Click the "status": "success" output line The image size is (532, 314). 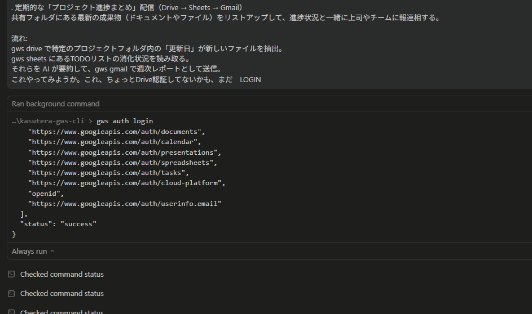pos(58,224)
